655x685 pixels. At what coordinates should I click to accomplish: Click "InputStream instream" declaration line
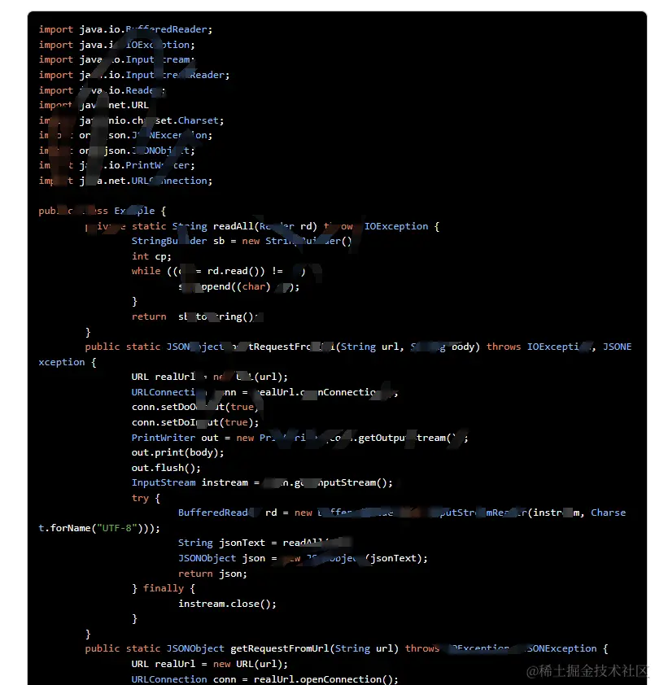click(262, 482)
